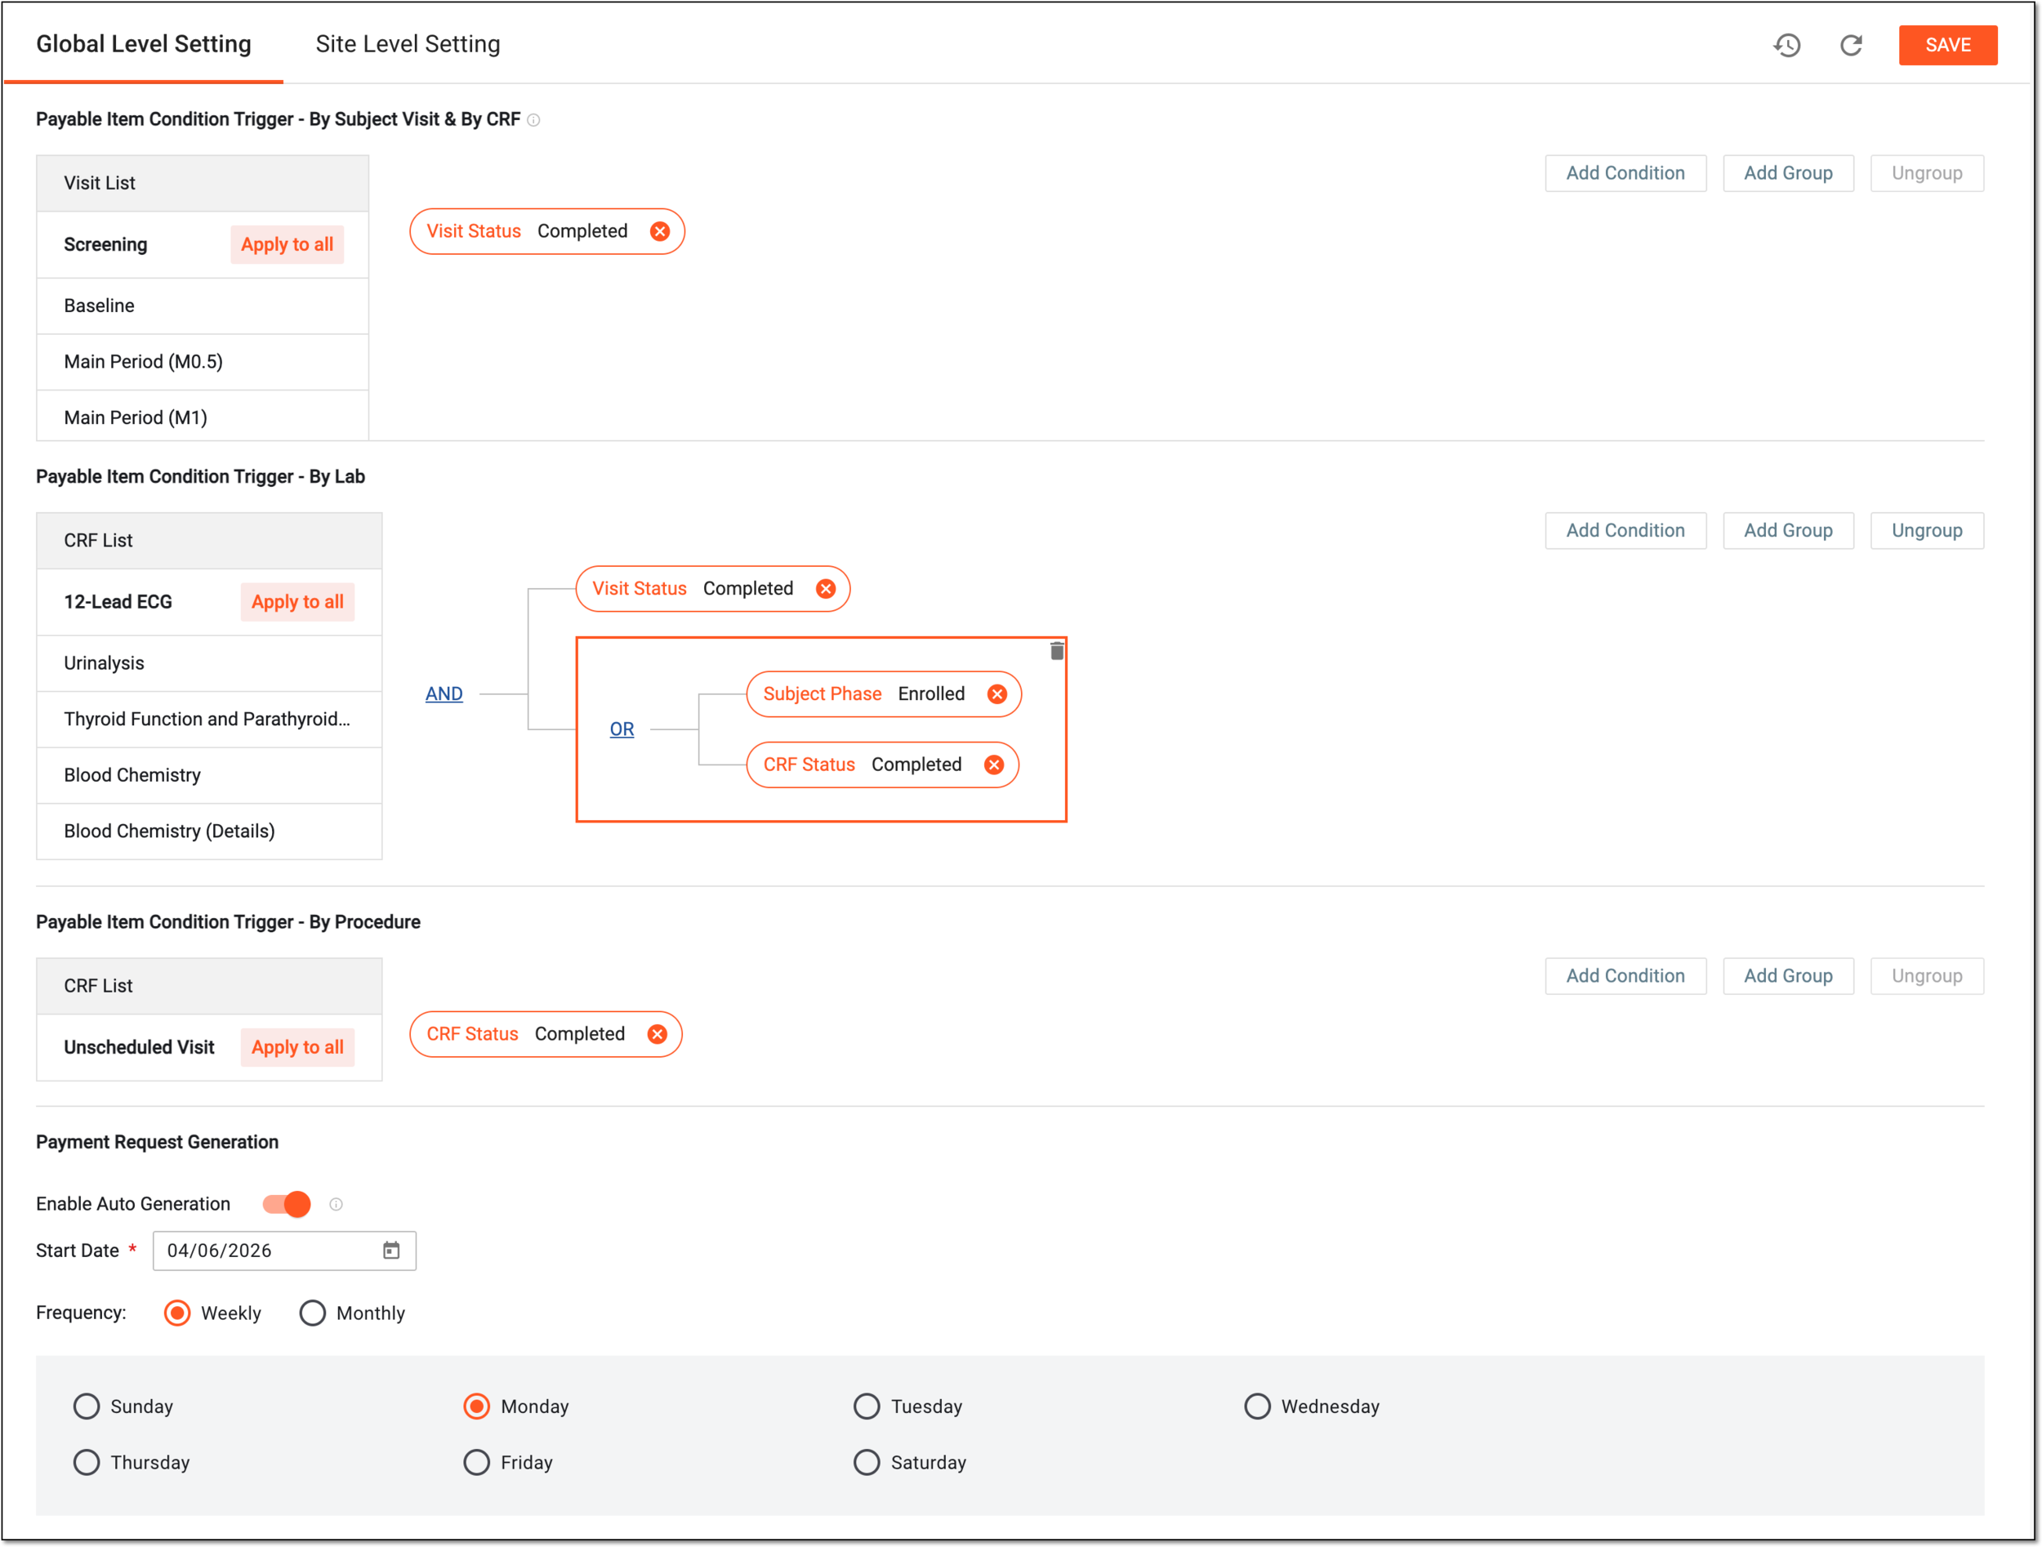This screenshot has height=1547, width=2042.
Task: Click info icon next to Enable Auto Generation
Action: pos(336,1205)
